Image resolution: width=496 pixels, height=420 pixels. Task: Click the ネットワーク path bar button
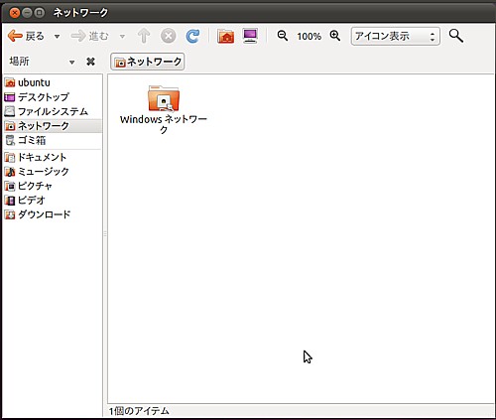tap(148, 62)
